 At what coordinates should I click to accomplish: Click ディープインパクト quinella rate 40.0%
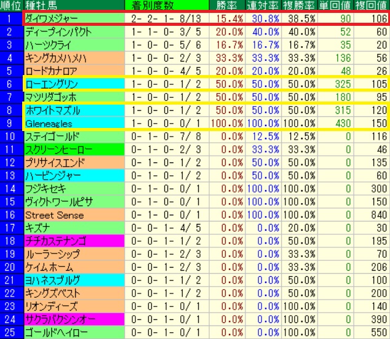(x=266, y=32)
